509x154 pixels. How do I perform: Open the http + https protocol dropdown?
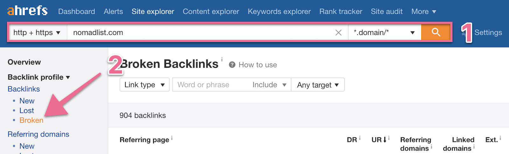(x=37, y=32)
